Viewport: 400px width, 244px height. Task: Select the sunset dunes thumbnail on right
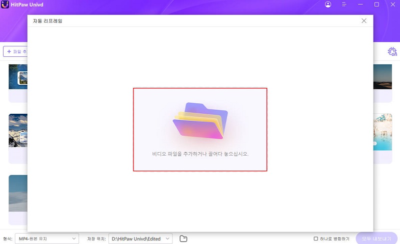click(x=382, y=77)
